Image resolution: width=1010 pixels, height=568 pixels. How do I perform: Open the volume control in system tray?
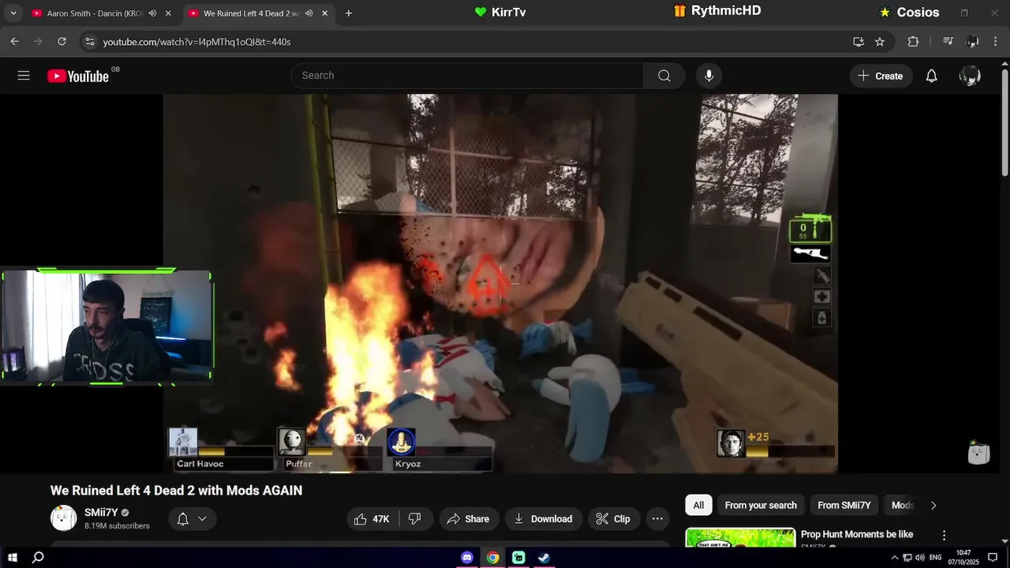click(x=920, y=558)
